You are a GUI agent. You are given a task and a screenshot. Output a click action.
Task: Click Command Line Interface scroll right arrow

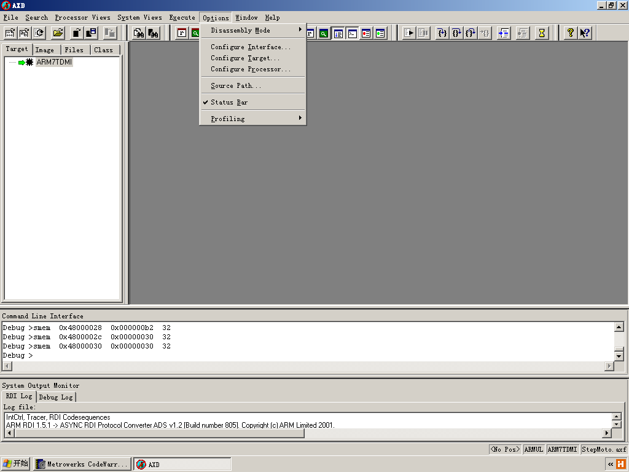click(609, 366)
